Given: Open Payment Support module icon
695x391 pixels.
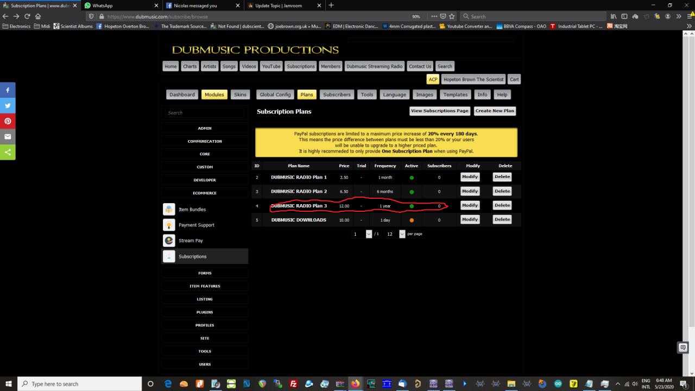Looking at the screenshot, I should pyautogui.click(x=169, y=225).
